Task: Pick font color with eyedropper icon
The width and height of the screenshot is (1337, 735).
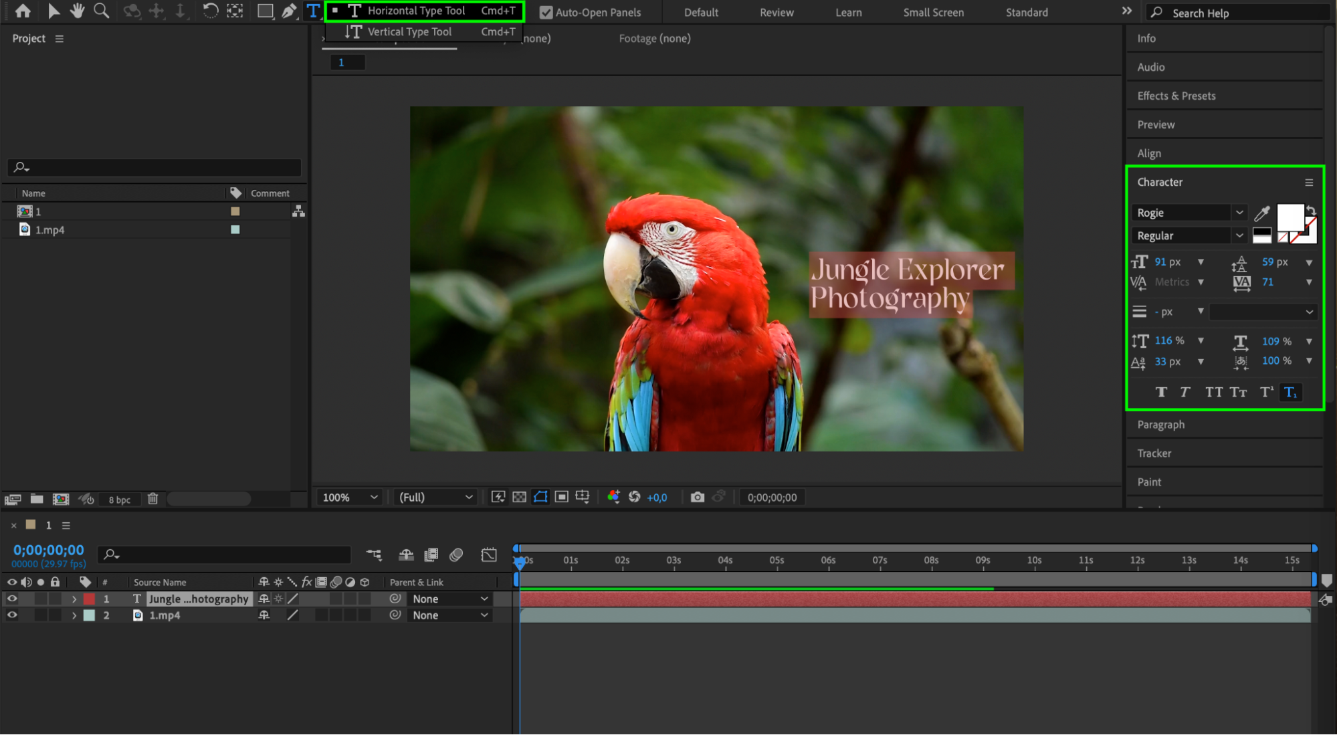Action: coord(1261,213)
